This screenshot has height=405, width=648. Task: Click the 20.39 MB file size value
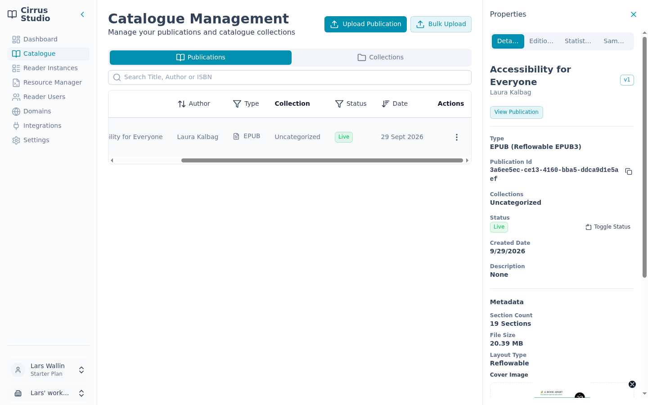506,343
